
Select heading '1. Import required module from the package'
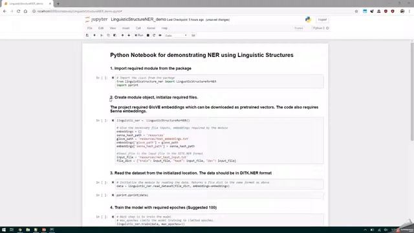pos(151,69)
